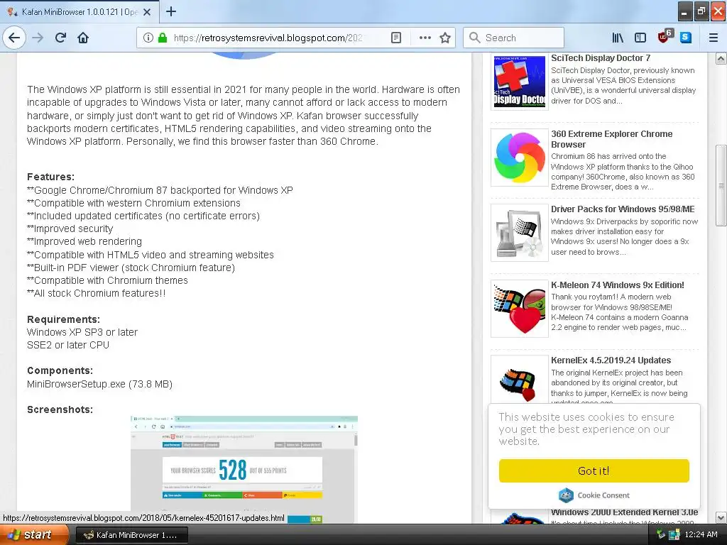The width and height of the screenshot is (727, 545).
Task: Click the Driver Packs computer thumbnail
Action: [x=519, y=233]
